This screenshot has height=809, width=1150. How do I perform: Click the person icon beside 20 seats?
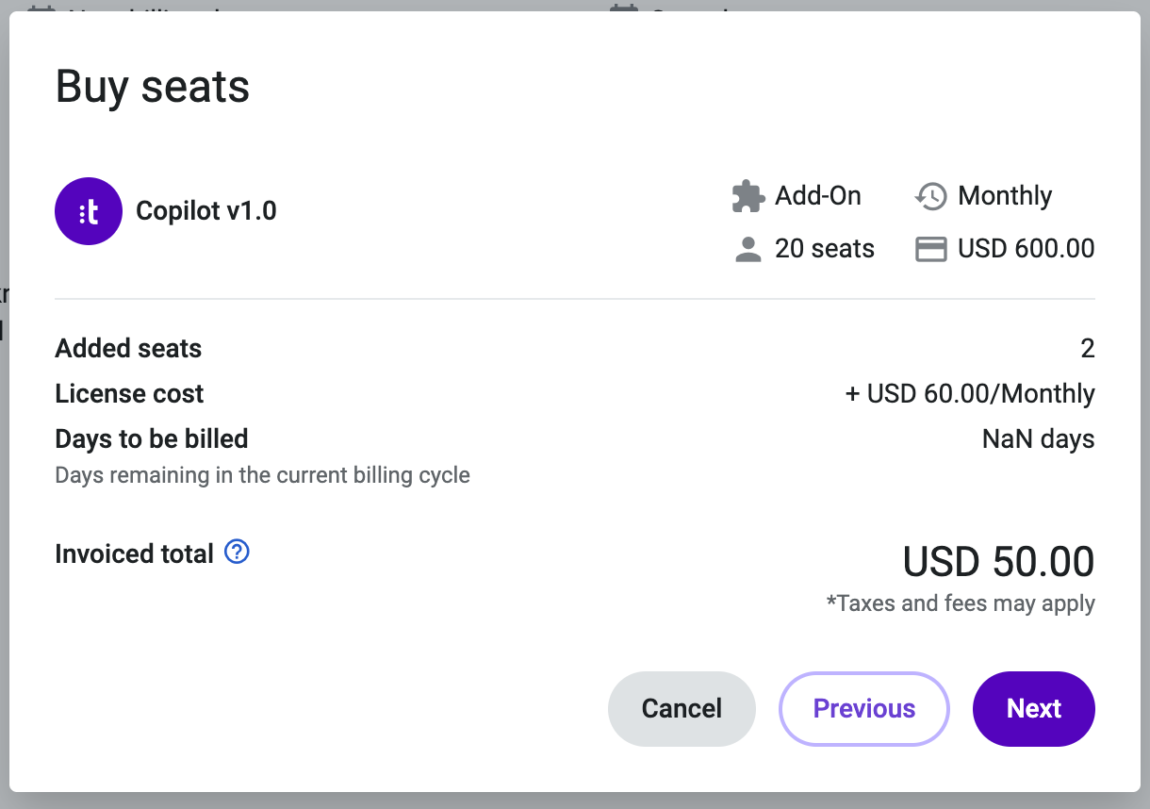pyautogui.click(x=747, y=249)
